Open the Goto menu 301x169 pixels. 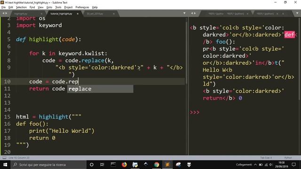coord(49,8)
